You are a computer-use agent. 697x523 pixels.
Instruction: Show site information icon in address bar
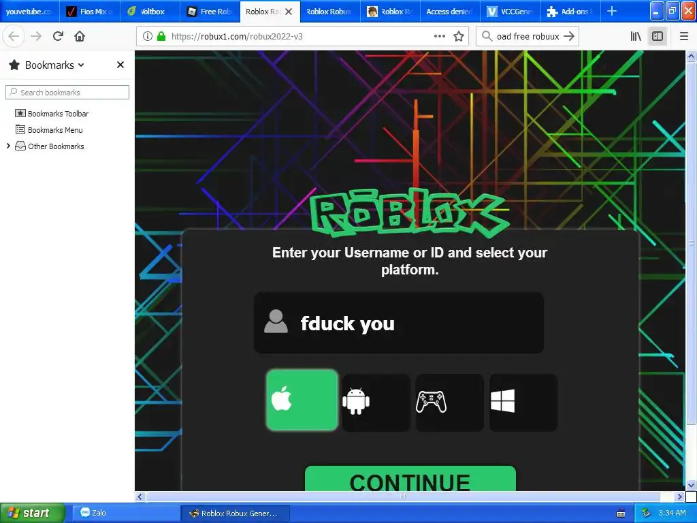147,36
